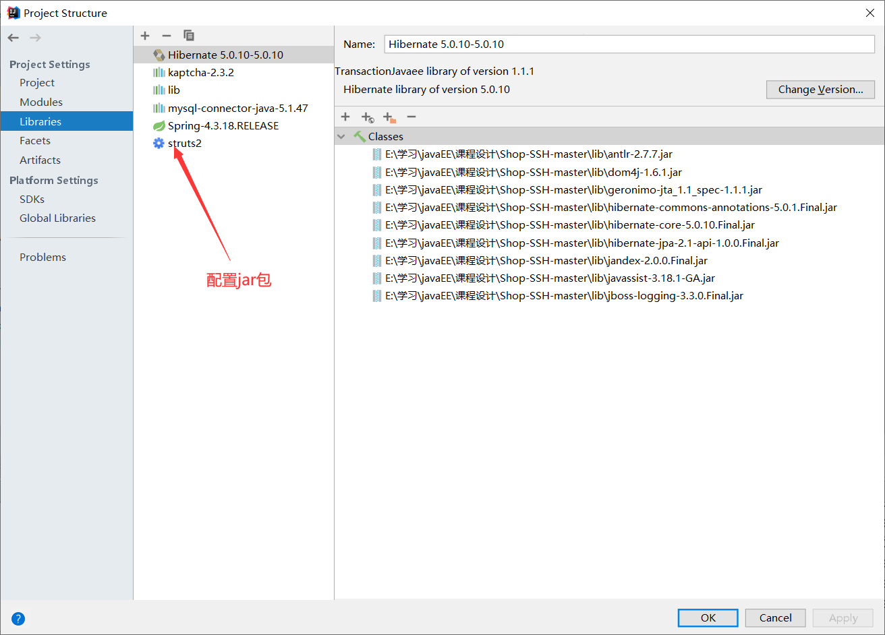Add a new project library

[145, 35]
